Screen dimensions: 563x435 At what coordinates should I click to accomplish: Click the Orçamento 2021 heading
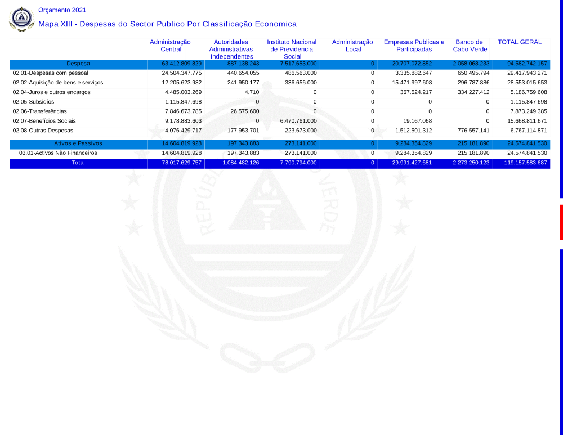[x=62, y=10]
